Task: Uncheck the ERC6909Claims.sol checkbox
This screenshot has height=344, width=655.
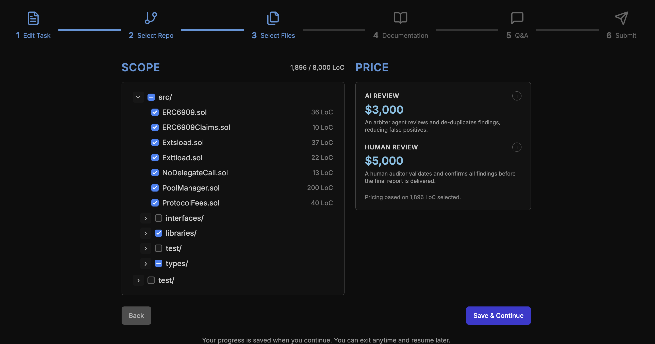Action: pos(155,127)
